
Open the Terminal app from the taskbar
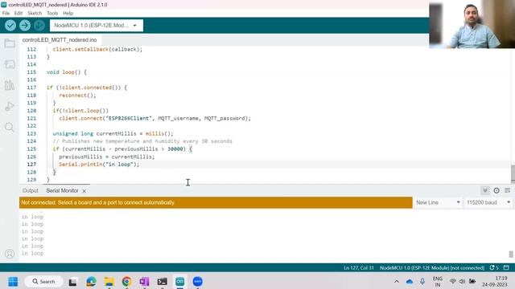tap(162, 282)
